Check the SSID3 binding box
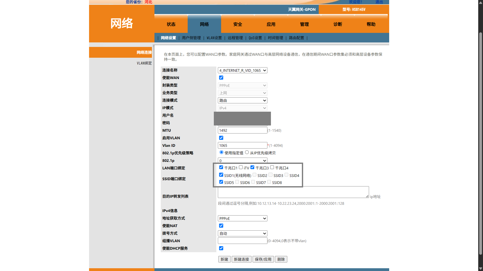This screenshot has height=271, width=483. coord(270,175)
